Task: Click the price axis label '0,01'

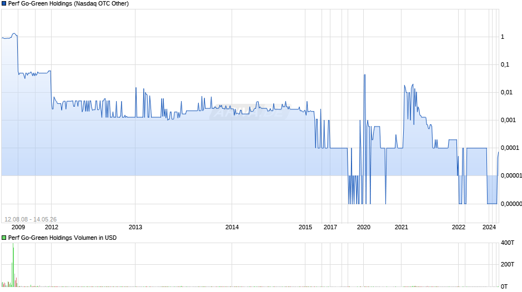Action: click(506, 93)
